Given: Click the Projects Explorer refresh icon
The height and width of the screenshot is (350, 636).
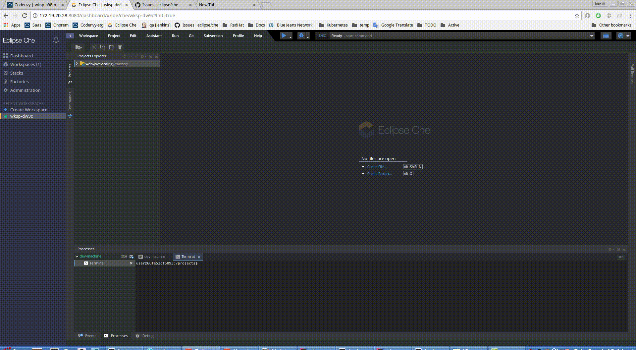Looking at the screenshot, I should point(125,56).
